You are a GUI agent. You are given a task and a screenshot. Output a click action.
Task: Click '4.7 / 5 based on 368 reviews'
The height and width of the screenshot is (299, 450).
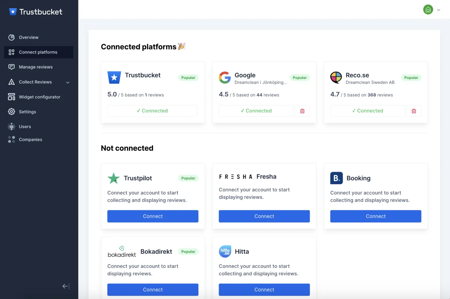[361, 95]
